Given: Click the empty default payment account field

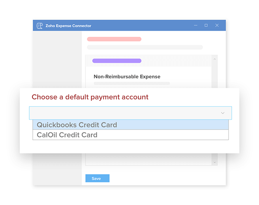Looking at the screenshot, I should tap(122, 113).
